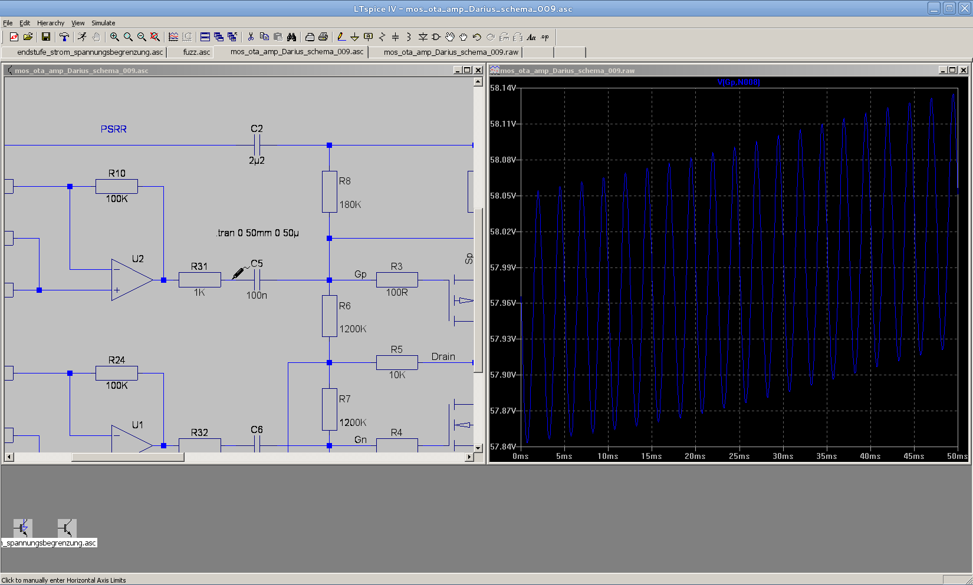Click the Copy tool icon
Image resolution: width=973 pixels, height=585 pixels.
pos(264,37)
